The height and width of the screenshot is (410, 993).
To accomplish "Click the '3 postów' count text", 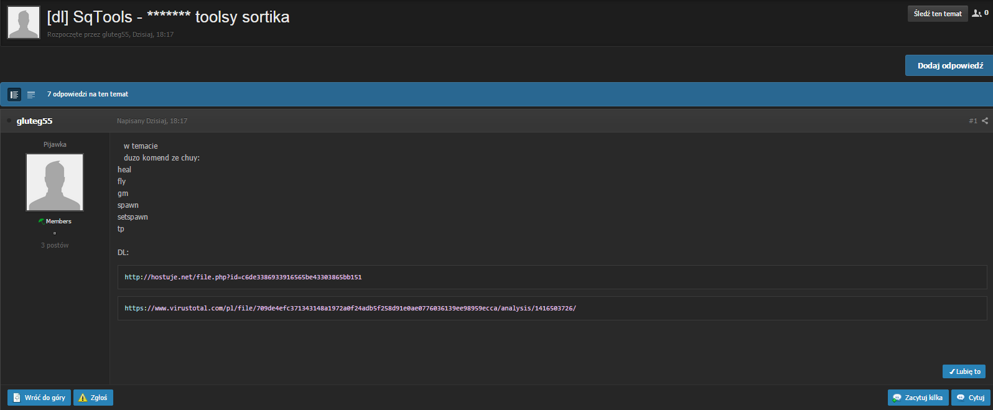I will [55, 245].
